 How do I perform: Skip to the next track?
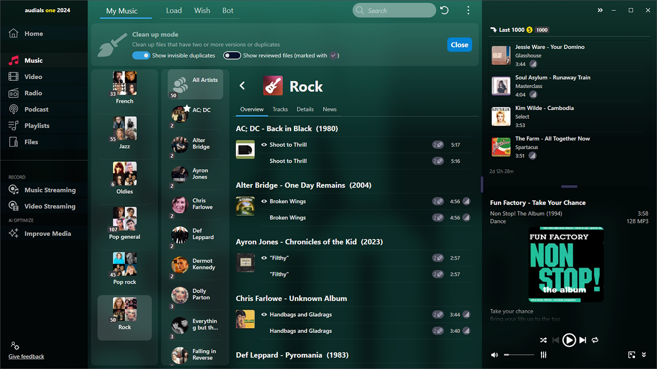click(x=583, y=340)
